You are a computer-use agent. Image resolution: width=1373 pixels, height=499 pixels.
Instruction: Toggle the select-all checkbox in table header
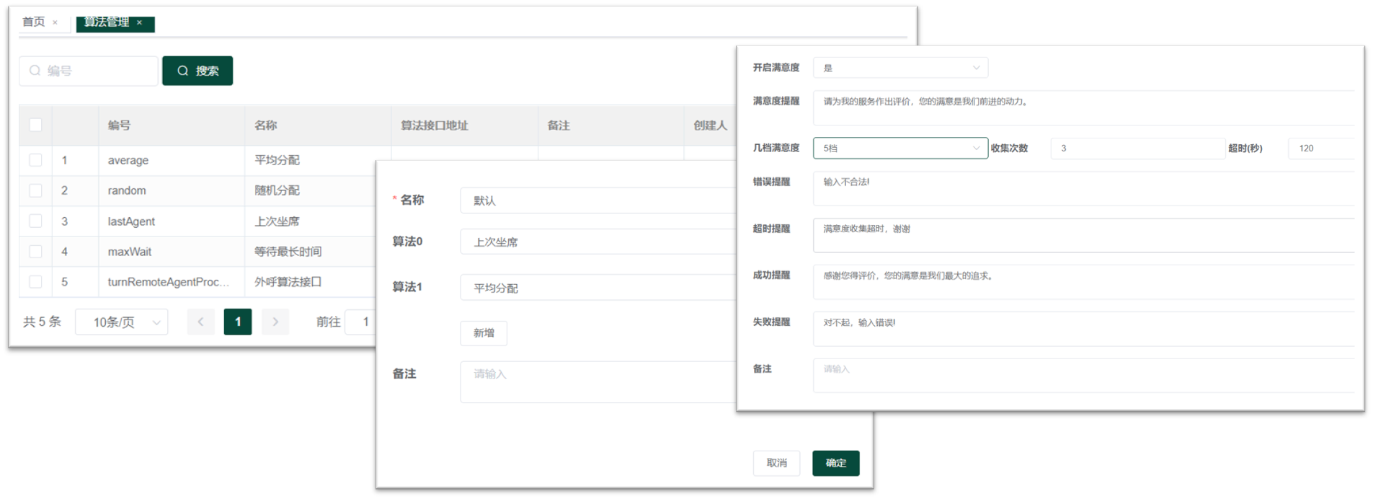click(35, 125)
